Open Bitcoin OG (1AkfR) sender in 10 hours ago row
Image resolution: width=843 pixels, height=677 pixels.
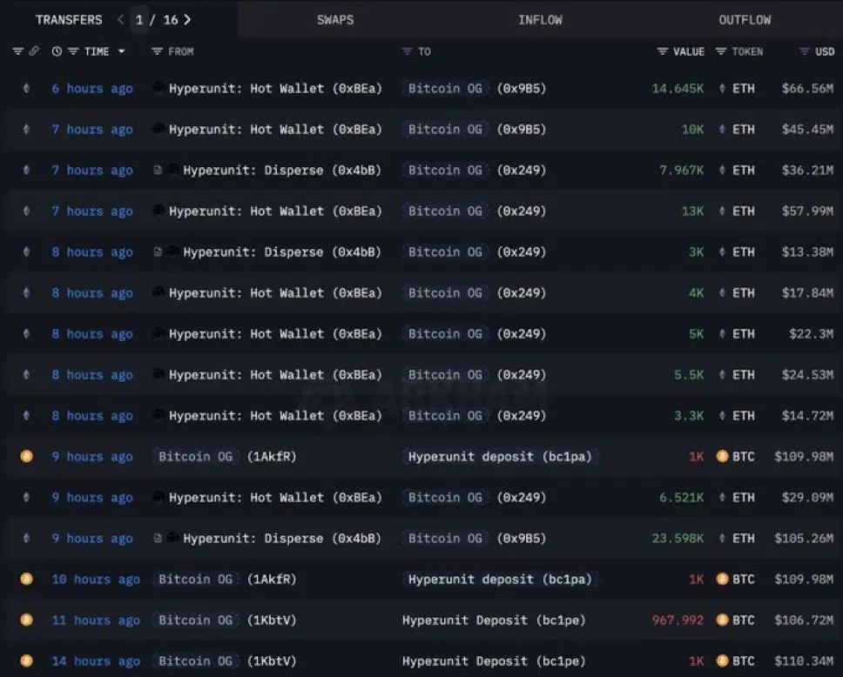click(x=225, y=580)
